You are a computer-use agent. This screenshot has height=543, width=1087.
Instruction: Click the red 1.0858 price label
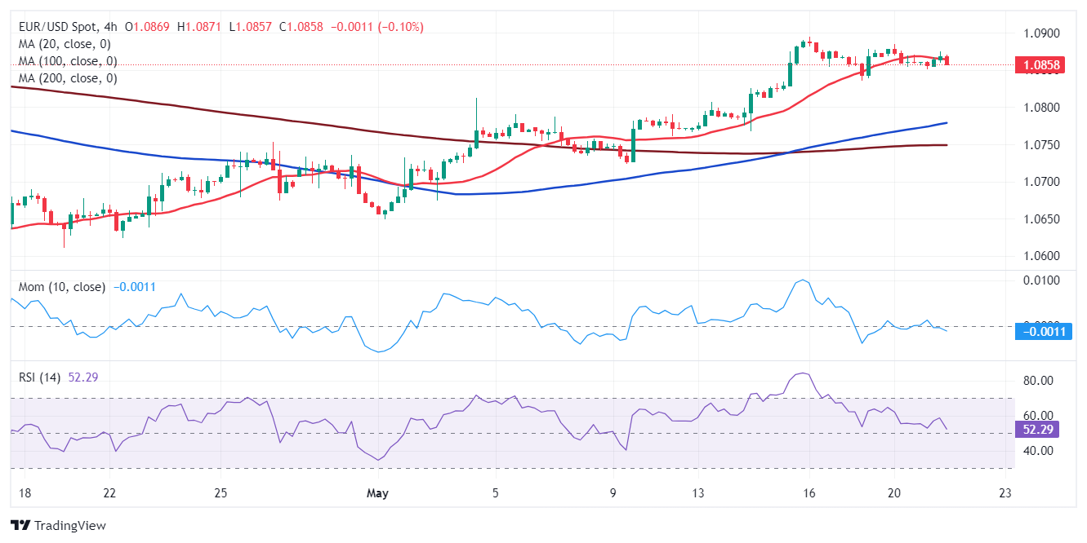1039,64
